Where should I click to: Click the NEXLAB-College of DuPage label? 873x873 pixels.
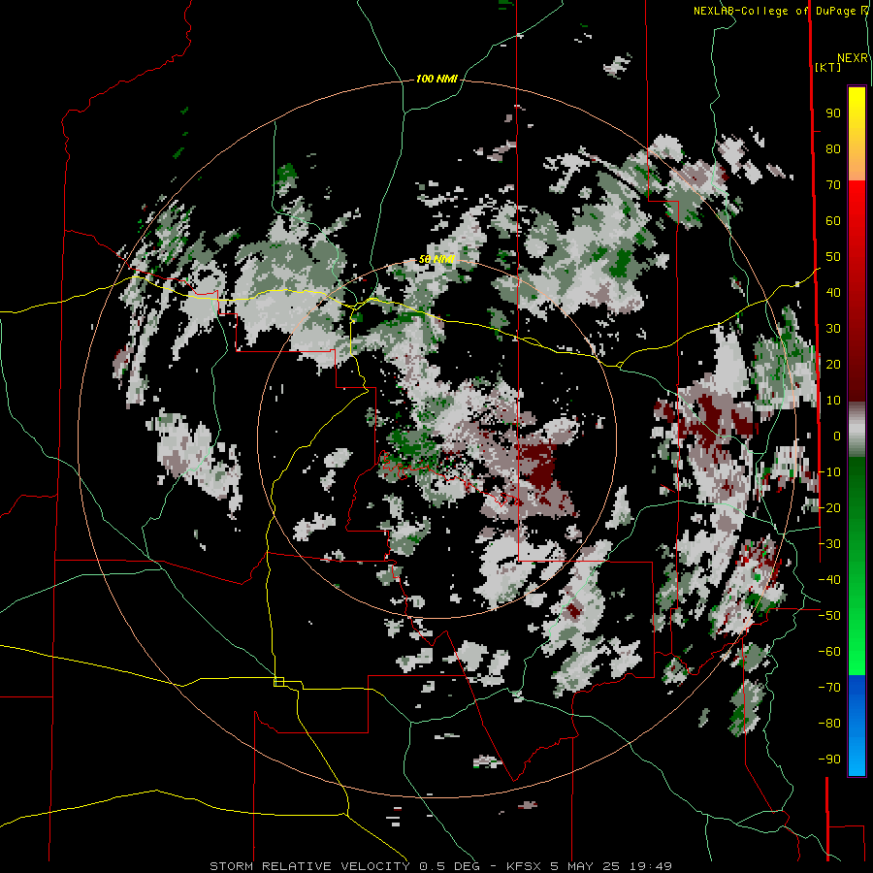pyautogui.click(x=775, y=11)
